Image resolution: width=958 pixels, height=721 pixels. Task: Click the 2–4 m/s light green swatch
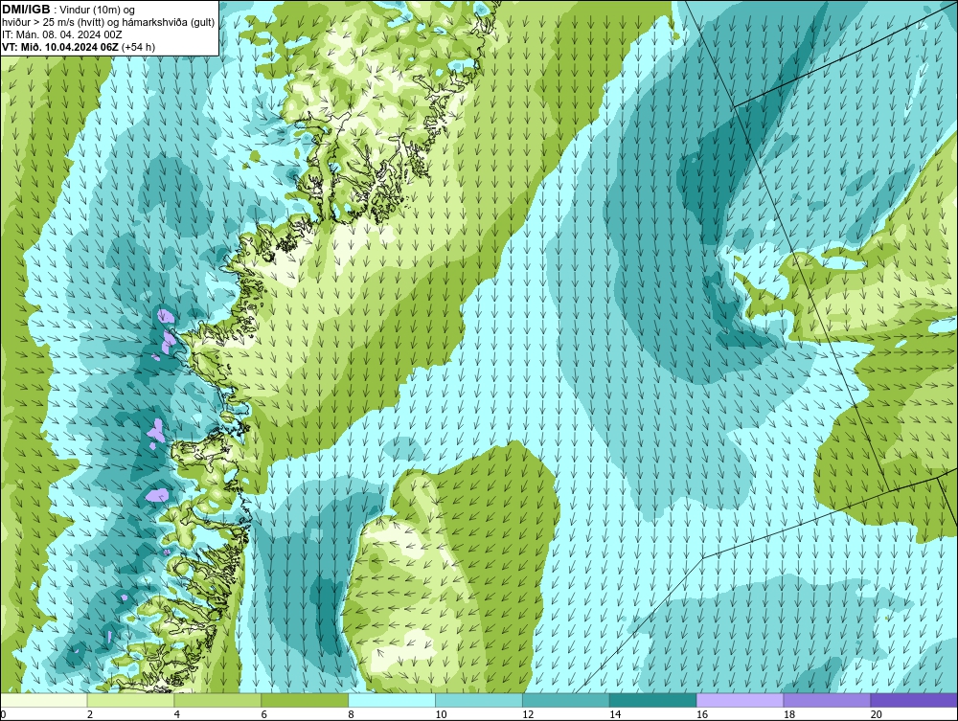(x=130, y=700)
